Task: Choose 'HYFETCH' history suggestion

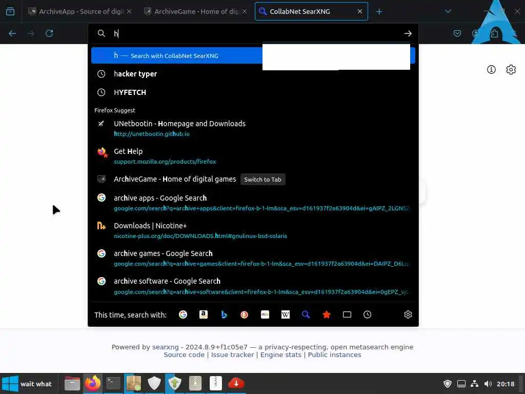Action: pyautogui.click(x=253, y=92)
